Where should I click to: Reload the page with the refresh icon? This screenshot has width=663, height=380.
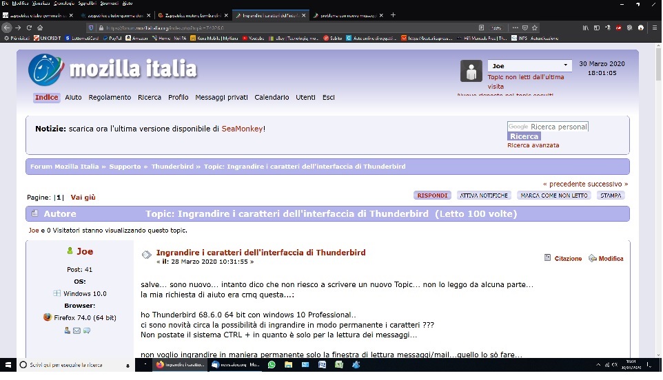click(x=29, y=28)
